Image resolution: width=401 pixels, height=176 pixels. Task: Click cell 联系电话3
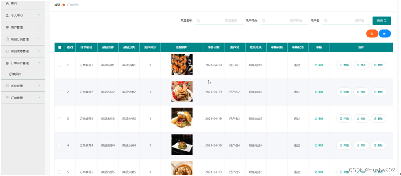pyautogui.click(x=256, y=118)
